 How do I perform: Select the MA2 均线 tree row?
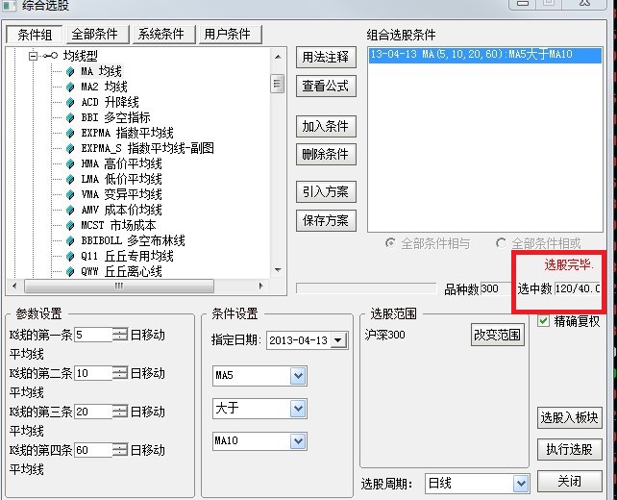click(x=105, y=87)
